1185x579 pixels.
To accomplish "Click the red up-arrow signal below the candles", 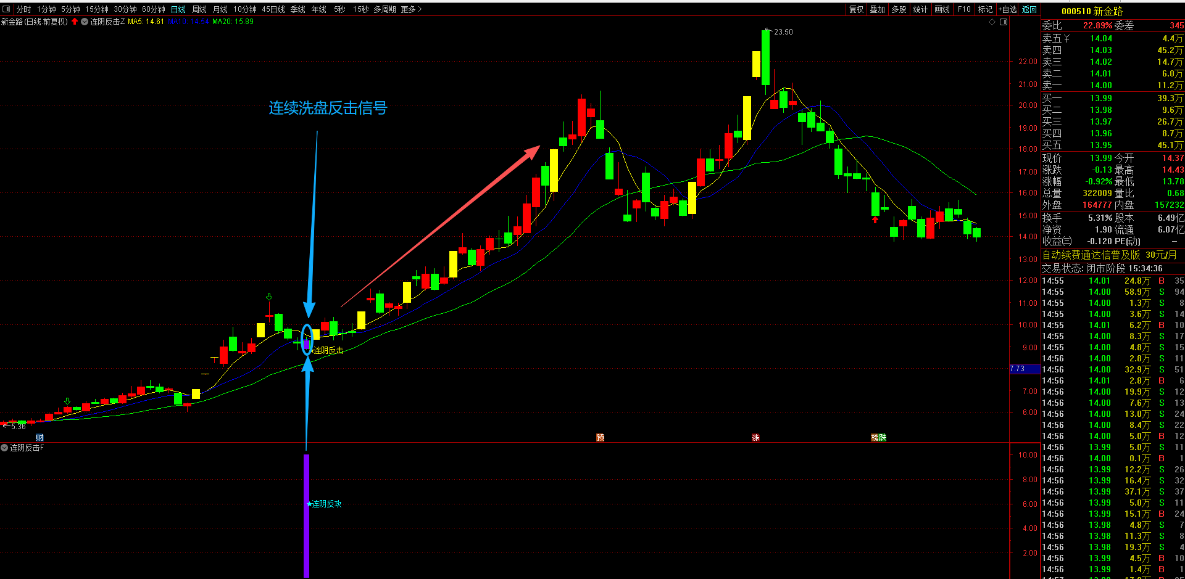I will (x=875, y=220).
